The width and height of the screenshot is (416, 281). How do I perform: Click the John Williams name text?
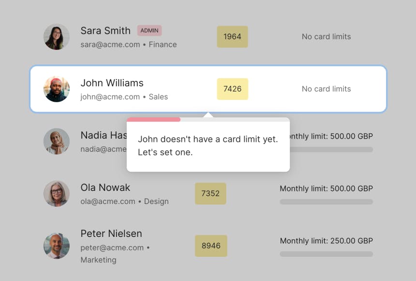coord(112,83)
